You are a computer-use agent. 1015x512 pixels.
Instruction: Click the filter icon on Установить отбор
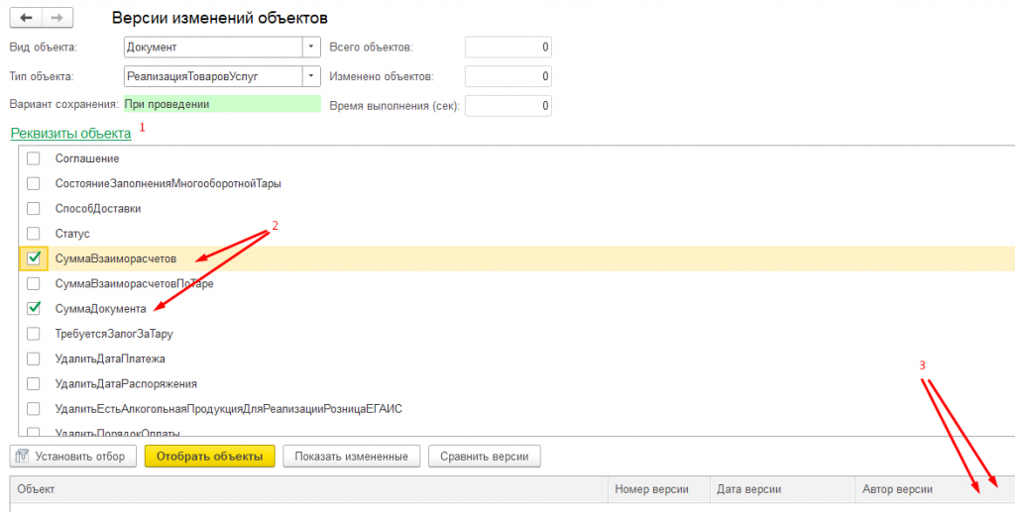click(x=22, y=457)
